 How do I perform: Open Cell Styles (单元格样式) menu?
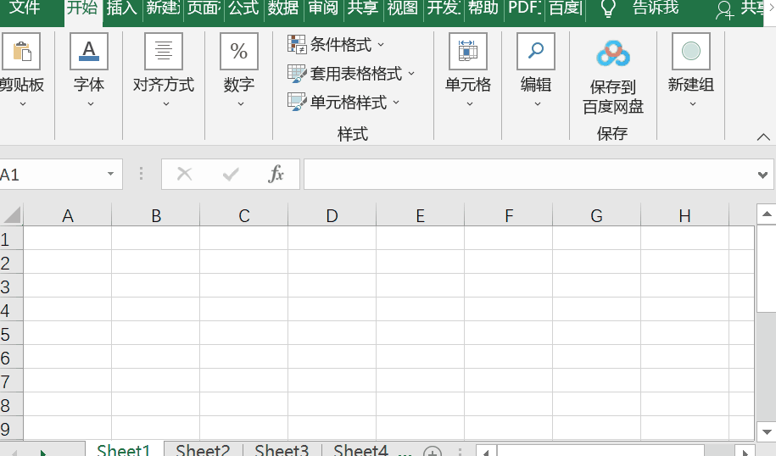[343, 103]
